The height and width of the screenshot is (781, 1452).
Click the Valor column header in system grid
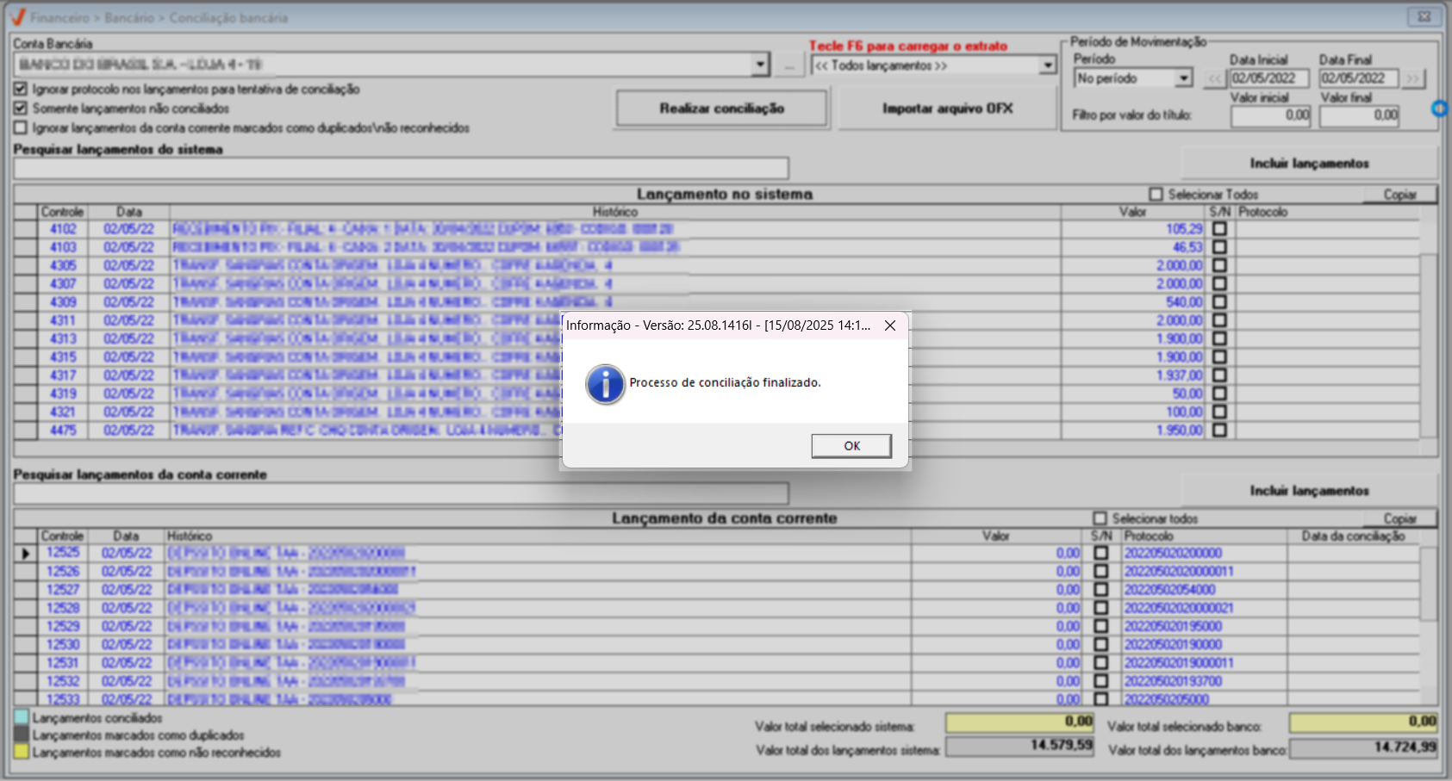(x=1132, y=212)
